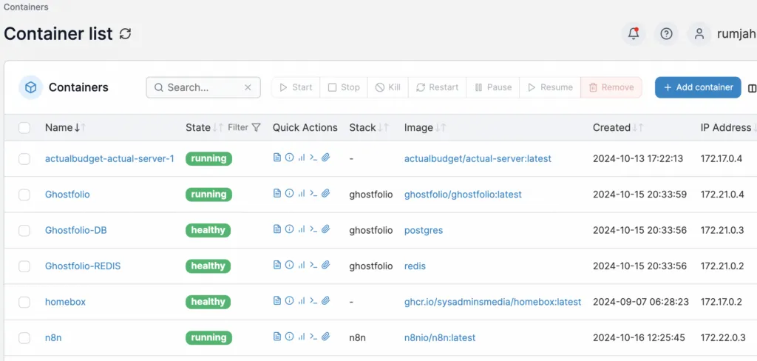757x361 pixels.
Task: Inspect icon for actualbudget-actual-server-1 row
Action: [289, 158]
